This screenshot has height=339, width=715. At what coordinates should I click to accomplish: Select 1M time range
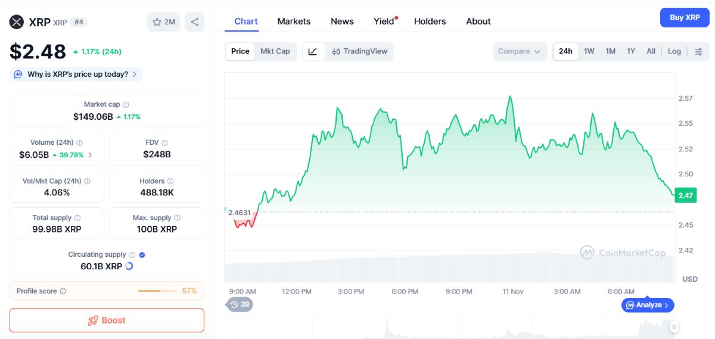point(611,51)
